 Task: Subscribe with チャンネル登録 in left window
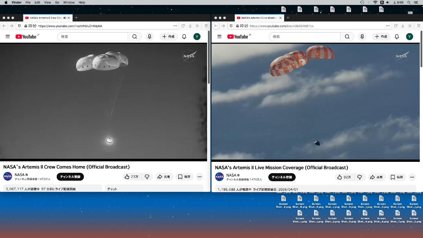point(70,177)
